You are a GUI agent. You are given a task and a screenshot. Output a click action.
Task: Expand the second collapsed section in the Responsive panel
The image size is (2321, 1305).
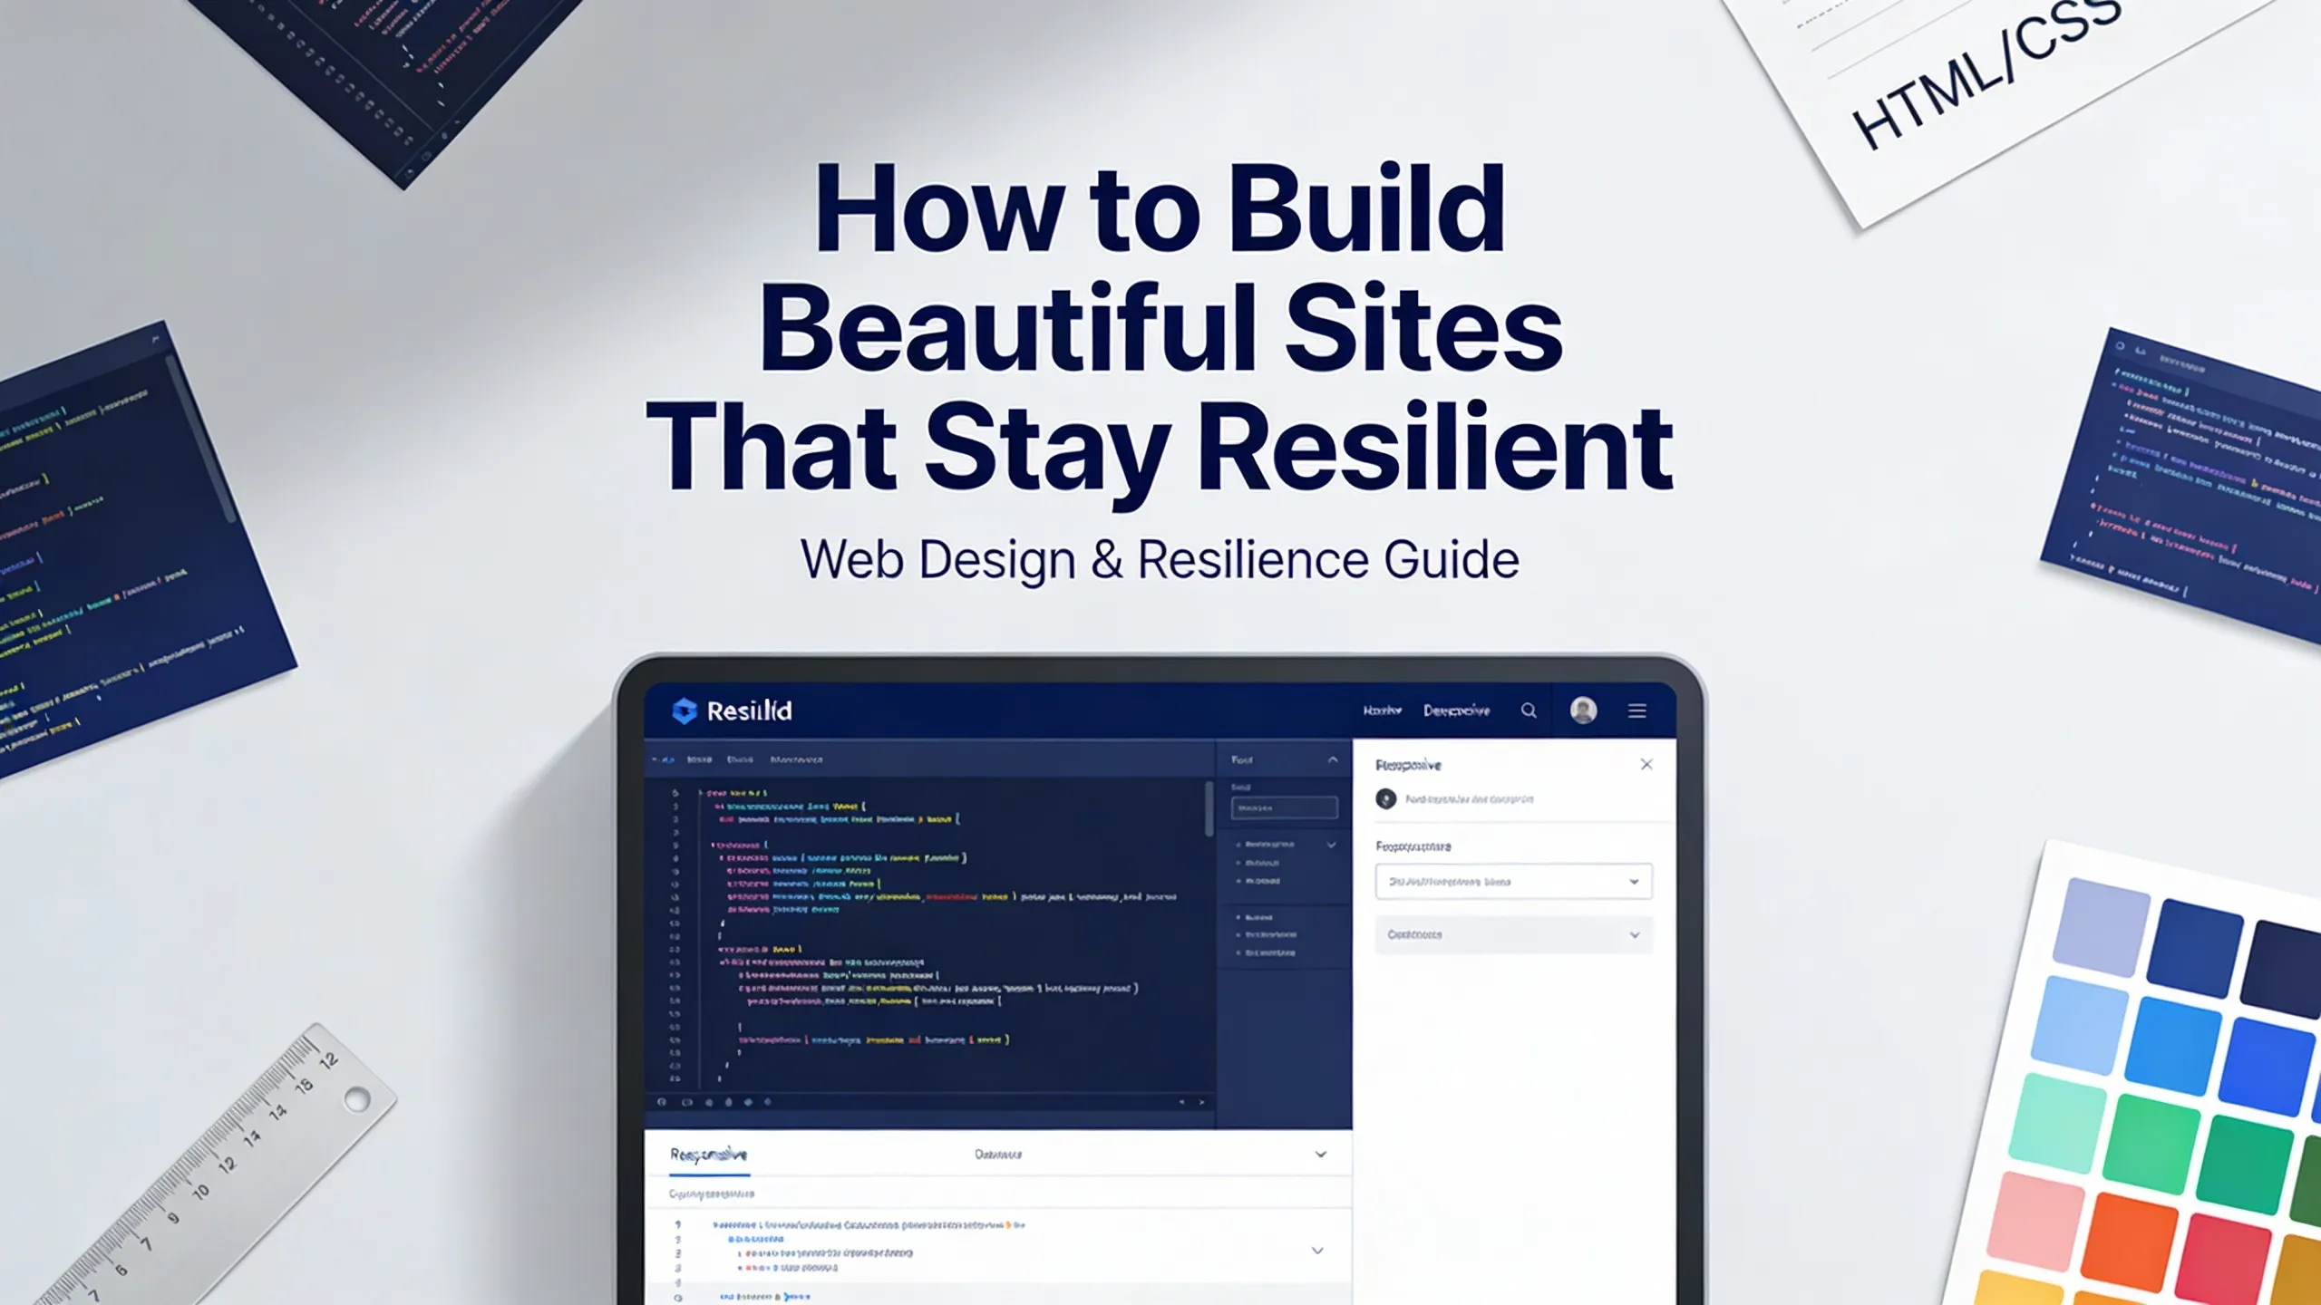click(x=1512, y=934)
